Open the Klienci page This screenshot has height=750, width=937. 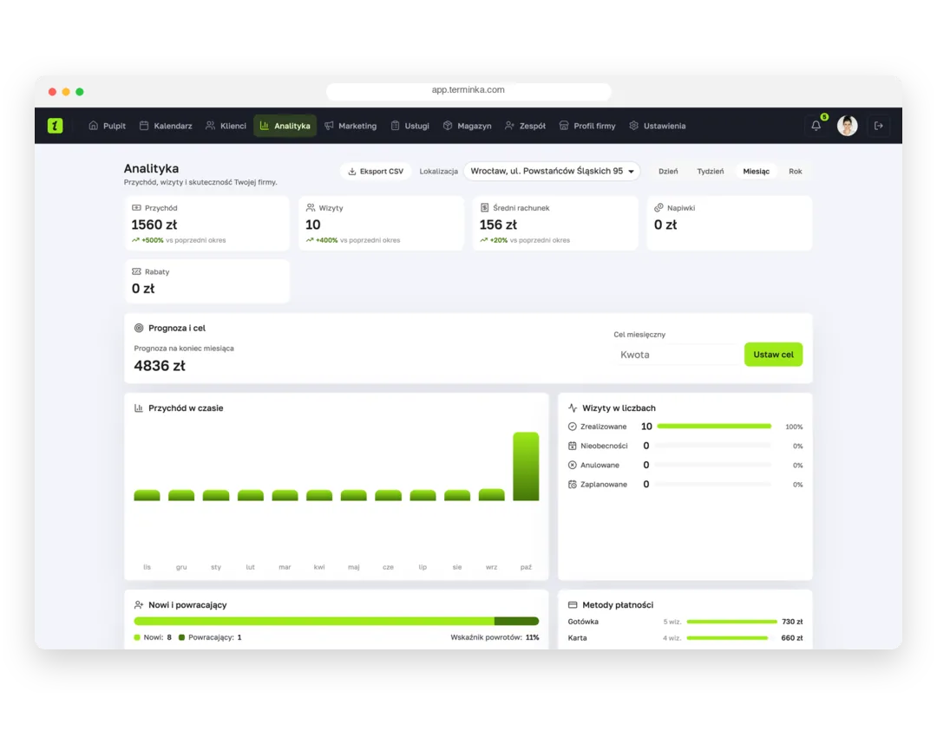point(226,126)
